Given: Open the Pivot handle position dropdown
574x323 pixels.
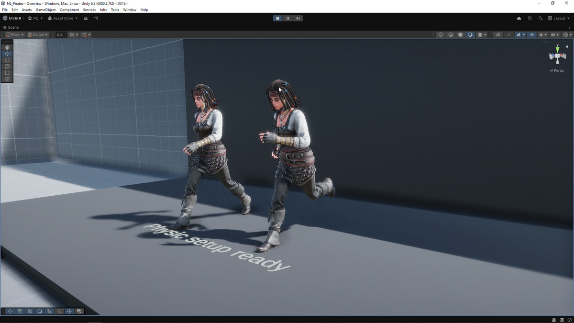Looking at the screenshot, I should point(14,34).
